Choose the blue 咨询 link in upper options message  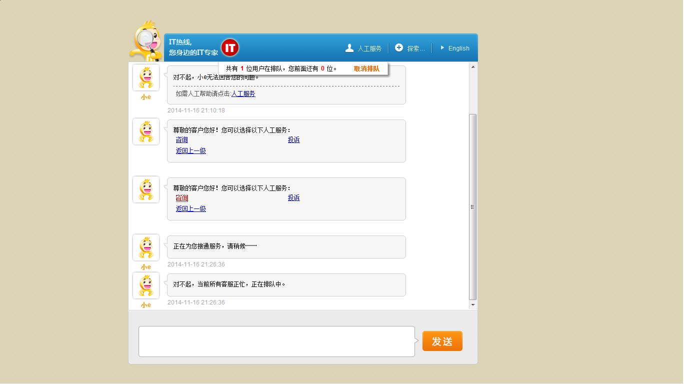click(x=182, y=140)
